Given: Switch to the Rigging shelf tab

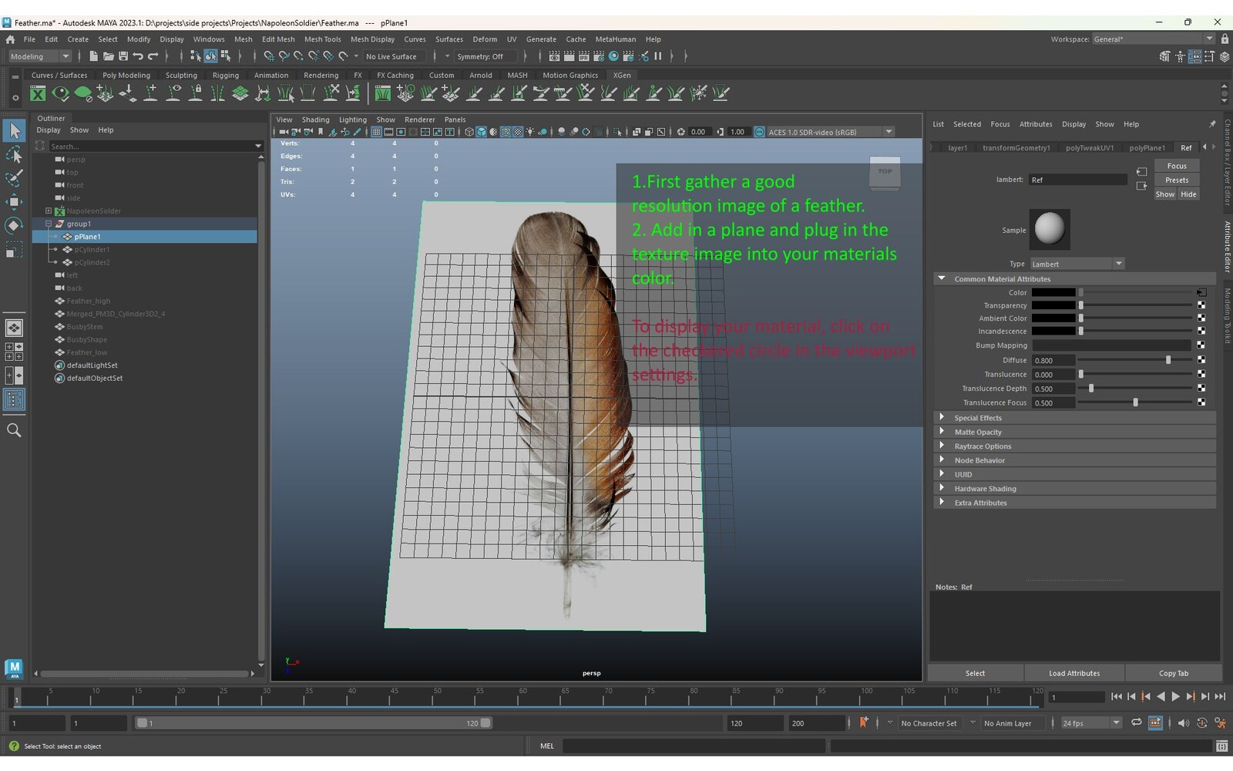Looking at the screenshot, I should pos(225,76).
